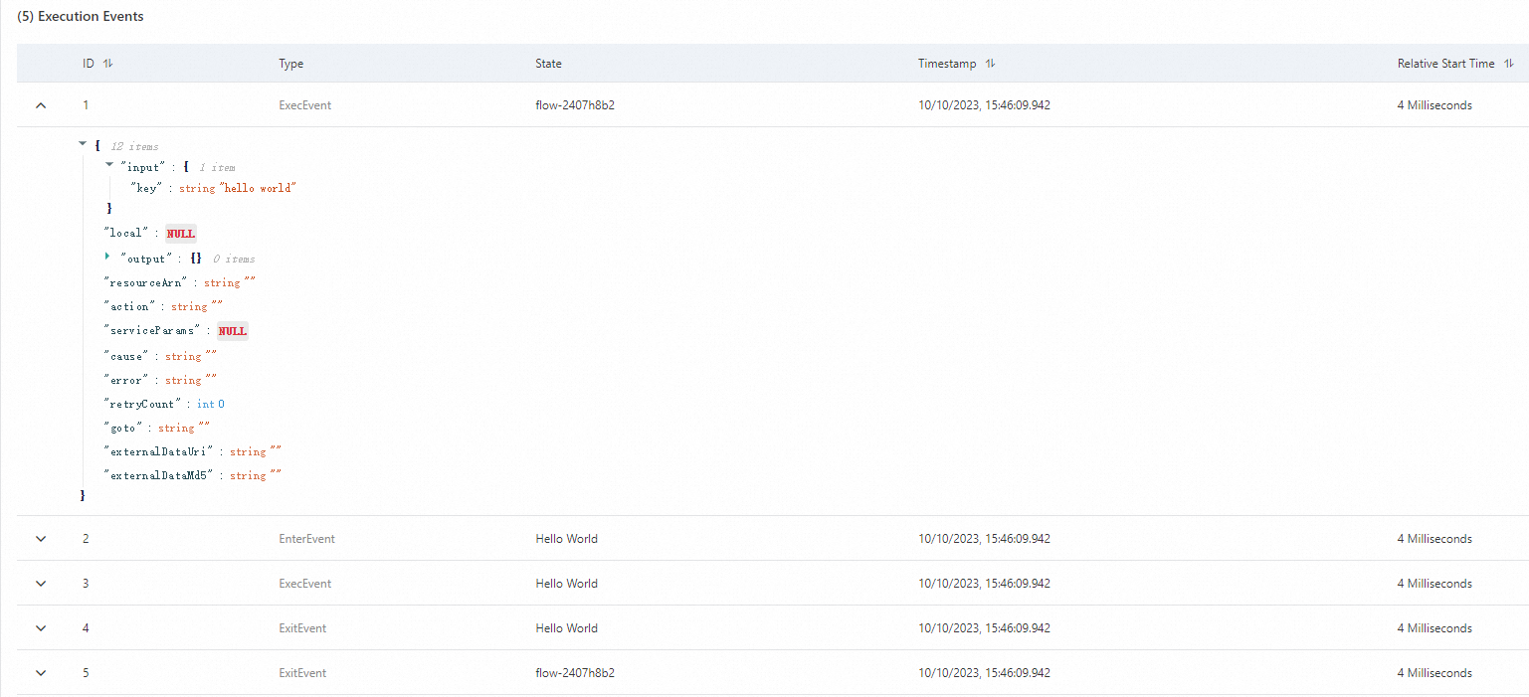1529x697 pixels.
Task: Open event ID 5 link
Action: (x=86, y=672)
